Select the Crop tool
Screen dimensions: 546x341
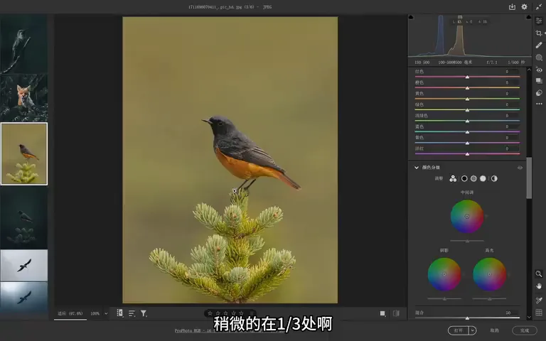tap(539, 33)
